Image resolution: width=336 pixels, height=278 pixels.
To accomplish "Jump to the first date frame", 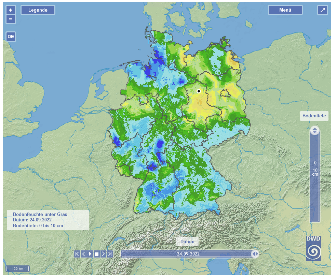I will point(77,254).
